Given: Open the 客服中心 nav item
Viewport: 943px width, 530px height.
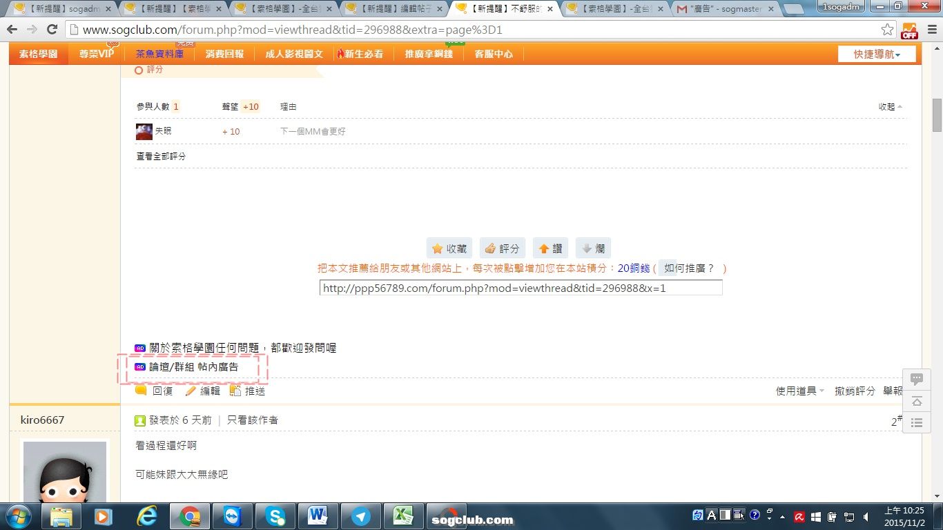Looking at the screenshot, I should click(x=494, y=54).
